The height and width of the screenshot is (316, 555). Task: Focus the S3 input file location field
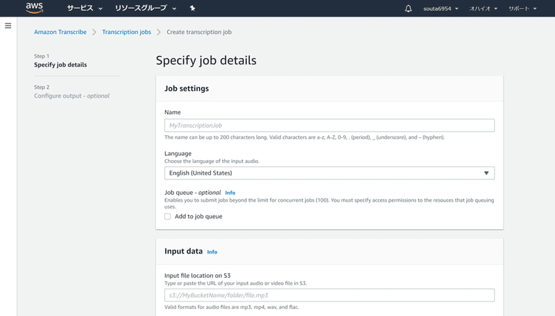click(329, 295)
